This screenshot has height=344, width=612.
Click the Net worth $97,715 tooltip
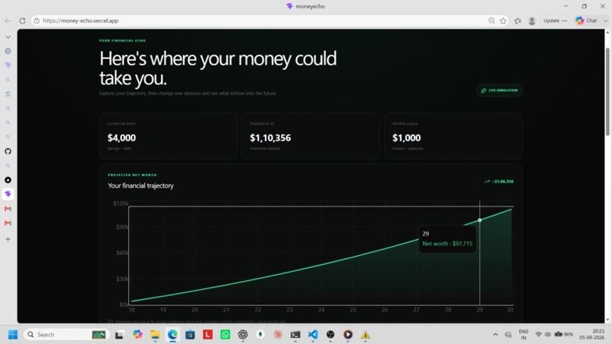(x=447, y=239)
